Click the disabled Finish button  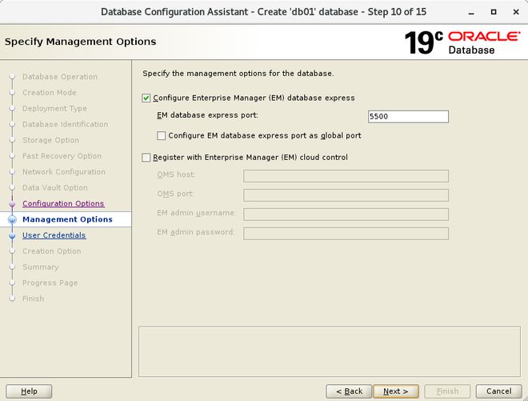[x=447, y=391]
